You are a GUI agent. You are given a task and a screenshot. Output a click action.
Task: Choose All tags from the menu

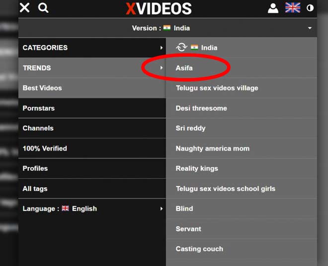[x=35, y=188]
